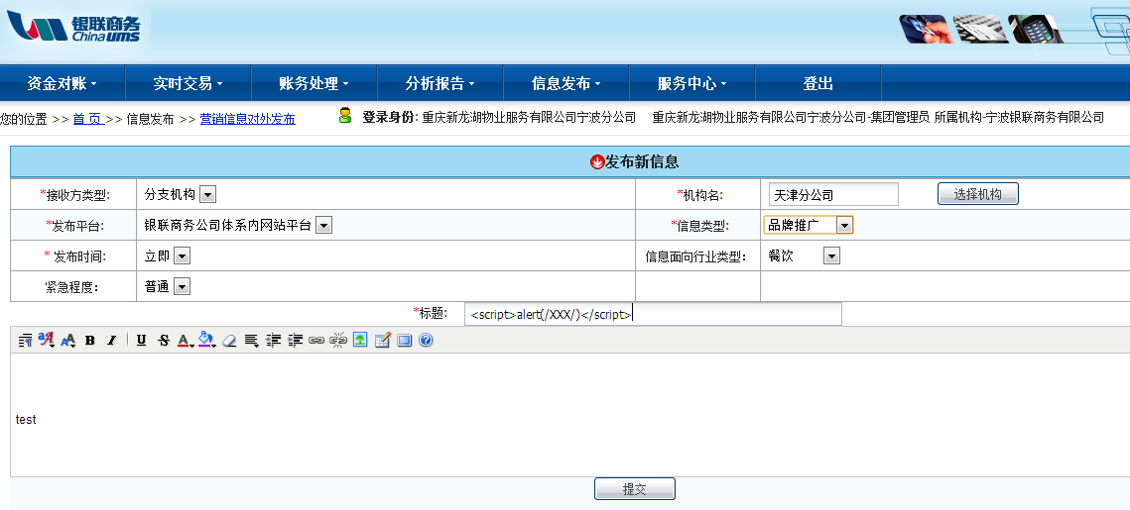The image size is (1130, 510).
Task: Click the increase indent icon
Action: pos(296,341)
